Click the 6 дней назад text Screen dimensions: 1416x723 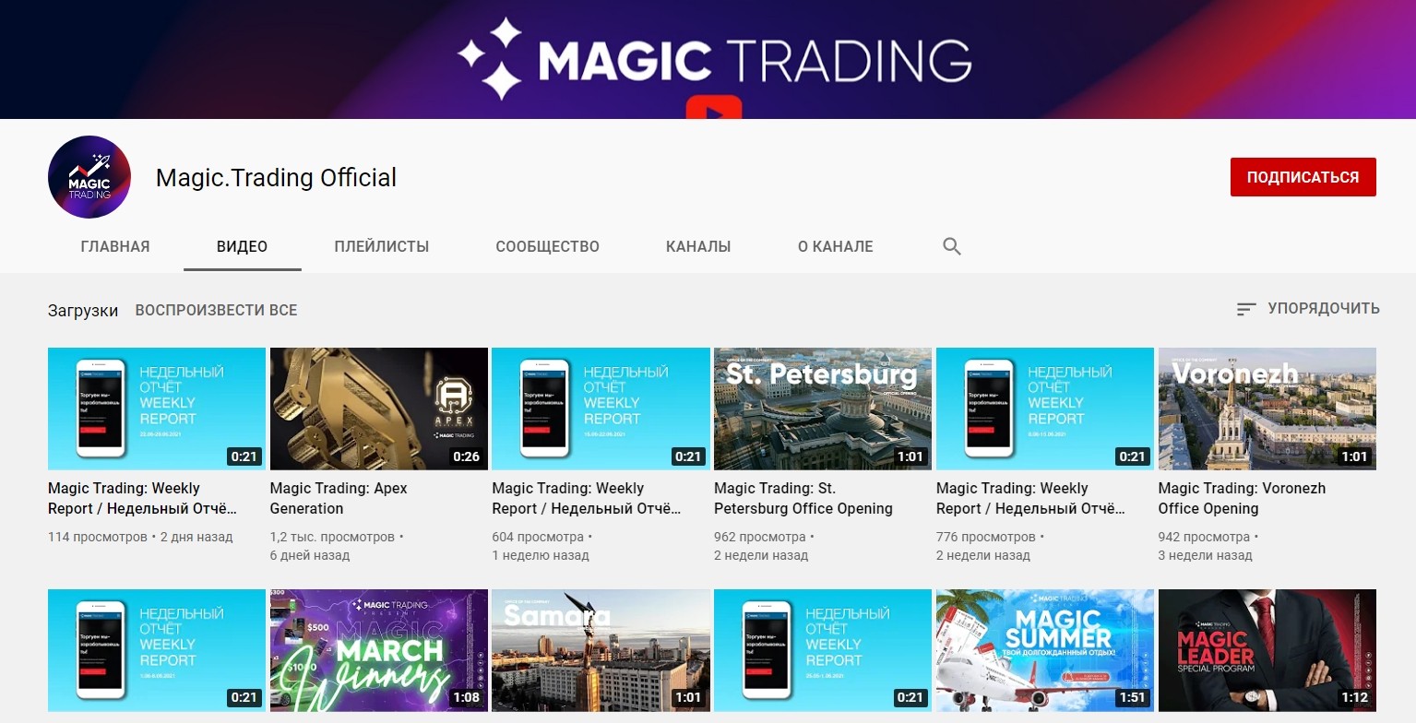click(x=310, y=556)
